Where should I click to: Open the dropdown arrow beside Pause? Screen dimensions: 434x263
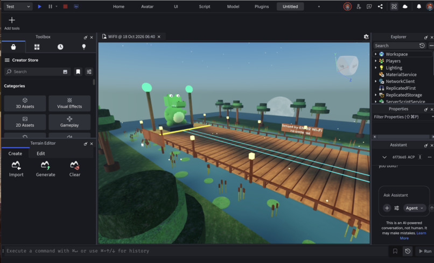pyautogui.click(x=57, y=6)
